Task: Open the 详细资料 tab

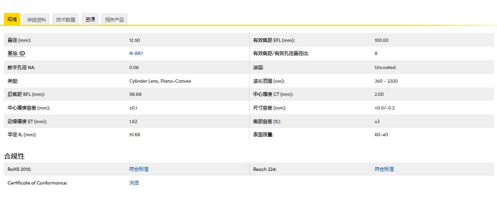Action: coord(37,20)
